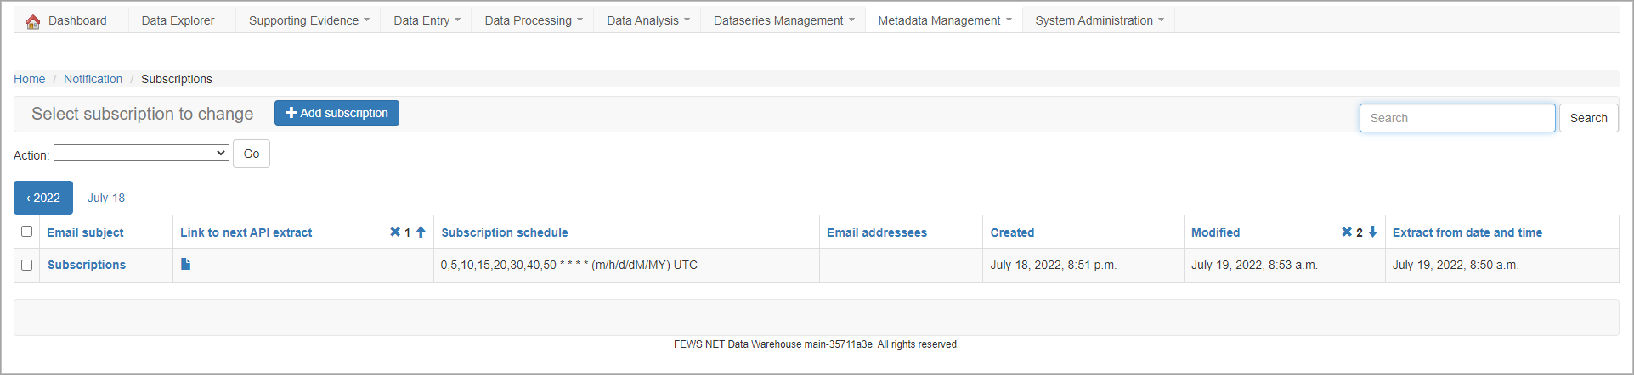This screenshot has width=1634, height=375.
Task: Follow the Notification breadcrumb link
Action: 93,79
